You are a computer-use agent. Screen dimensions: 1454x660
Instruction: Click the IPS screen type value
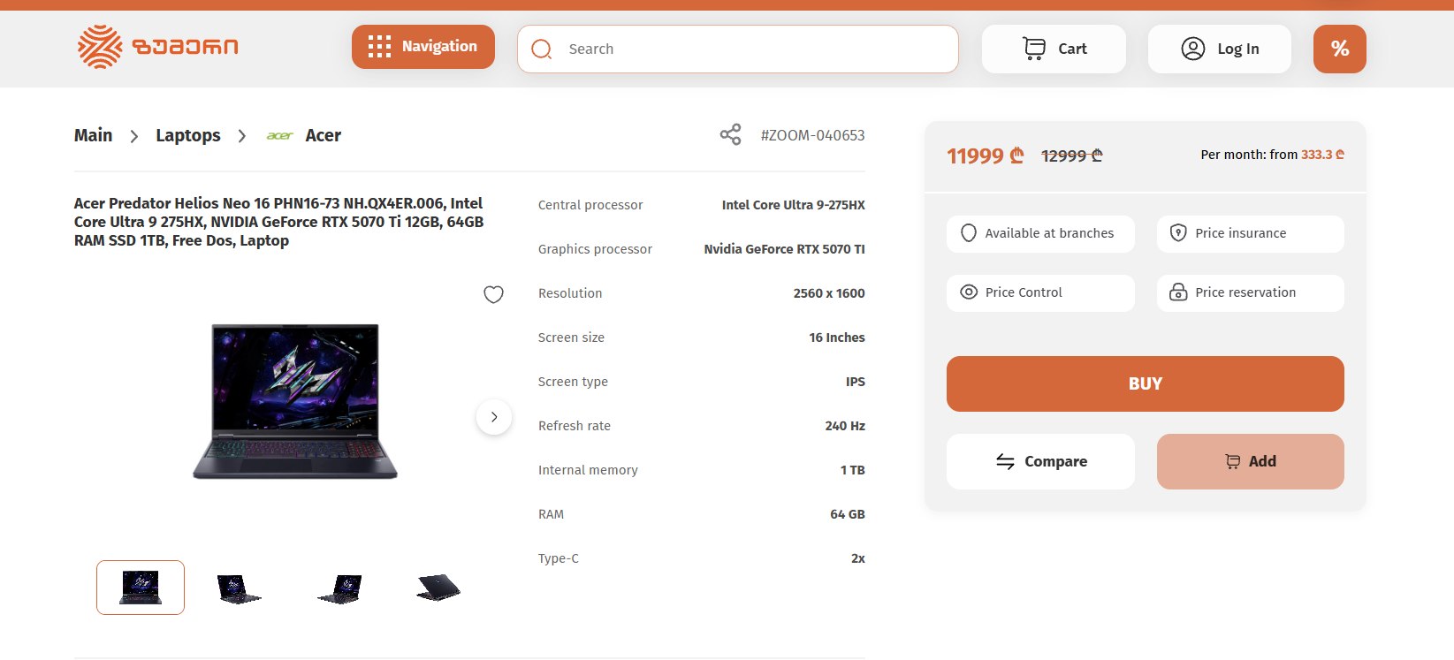click(x=856, y=382)
